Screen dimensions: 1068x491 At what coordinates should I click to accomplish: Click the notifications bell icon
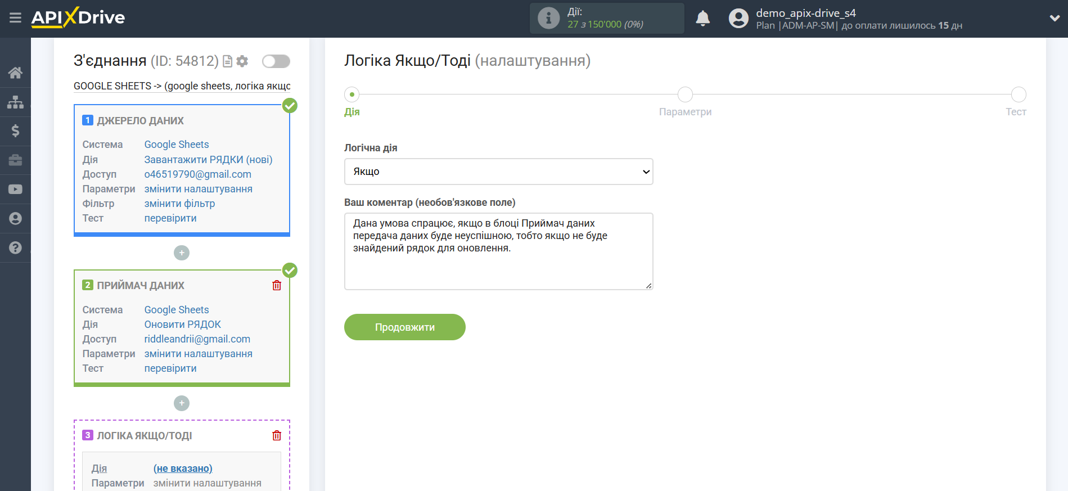[x=703, y=19]
